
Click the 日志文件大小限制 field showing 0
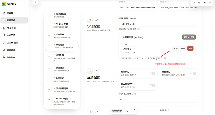pos(158,99)
